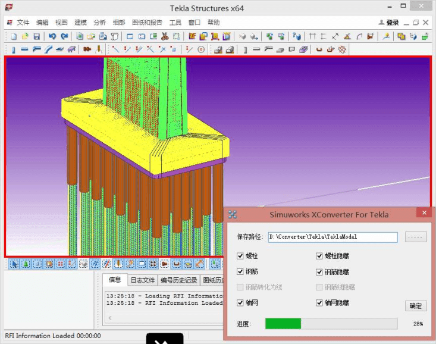Click the 28% progress value

[418, 324]
